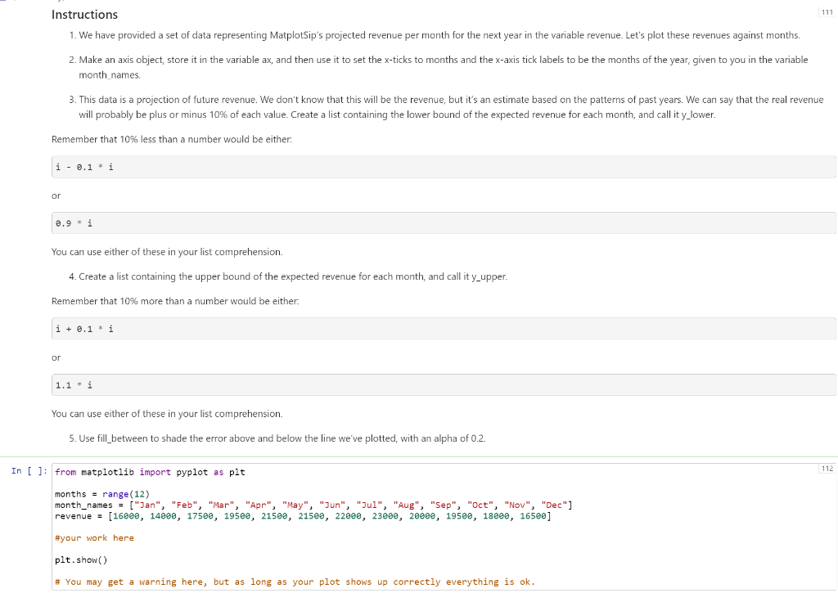Click the import pyplot line in the code cell
The image size is (838, 593).
151,471
